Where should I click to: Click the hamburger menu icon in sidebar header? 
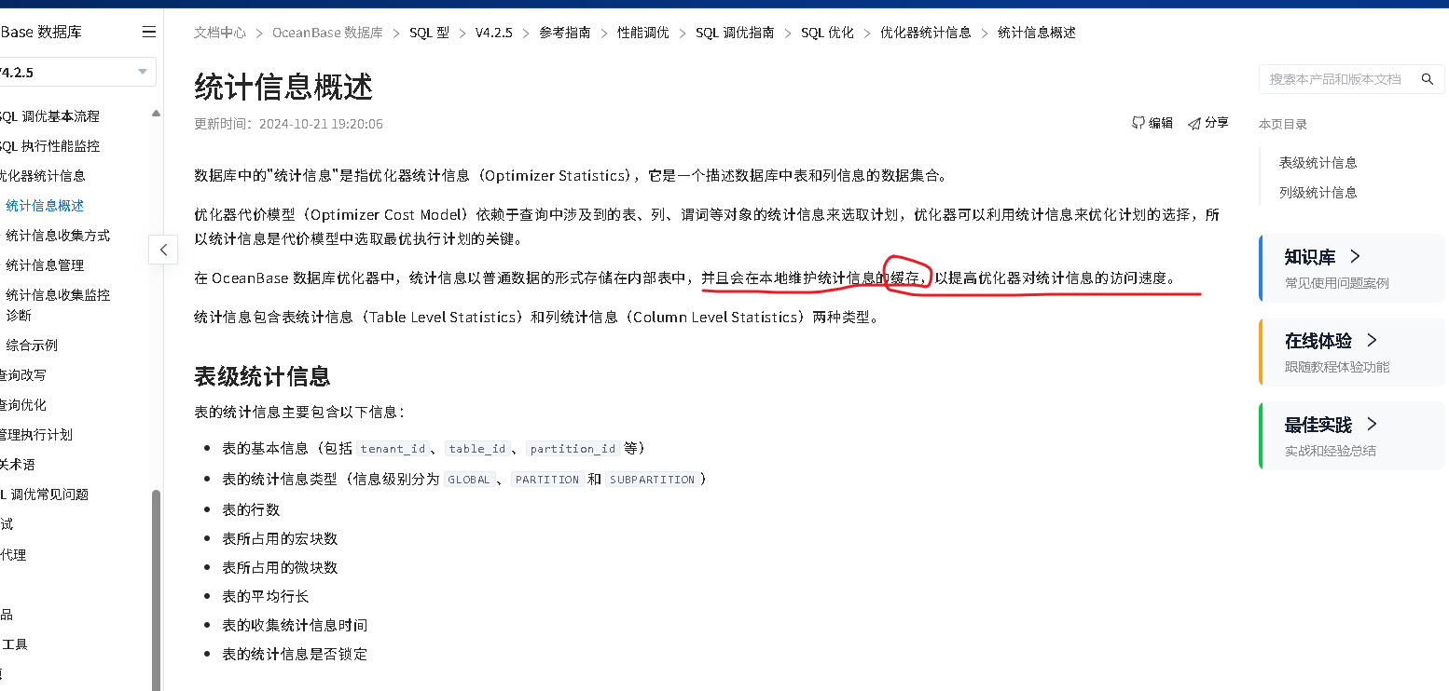tap(149, 32)
